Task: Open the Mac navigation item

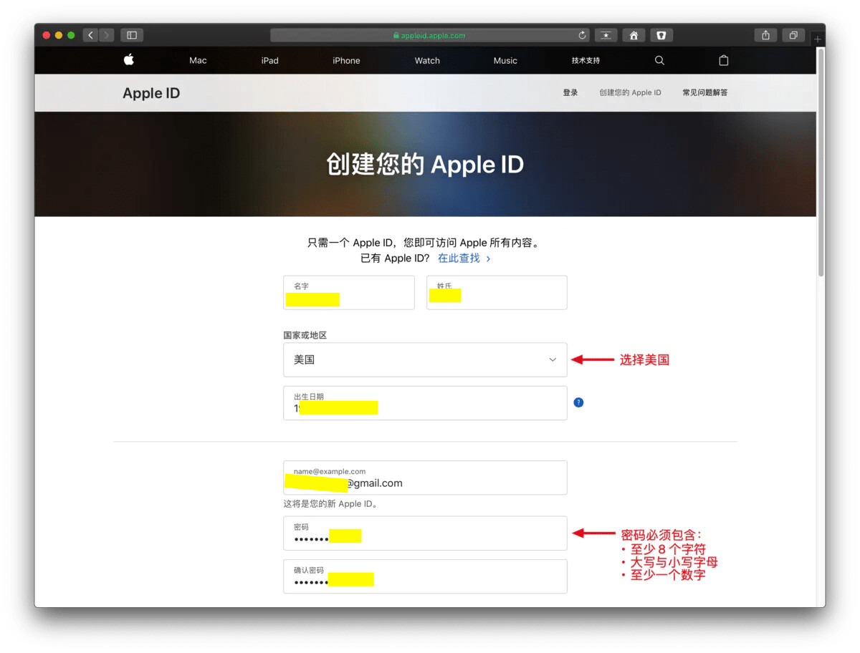Action: (198, 61)
